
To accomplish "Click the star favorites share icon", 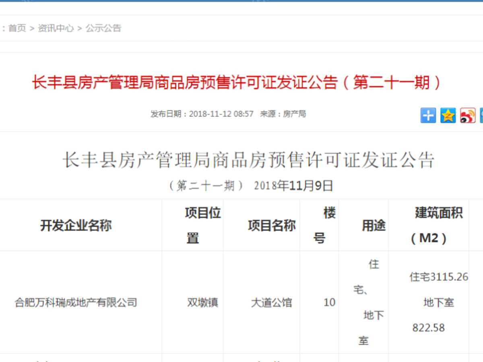I will point(448,115).
